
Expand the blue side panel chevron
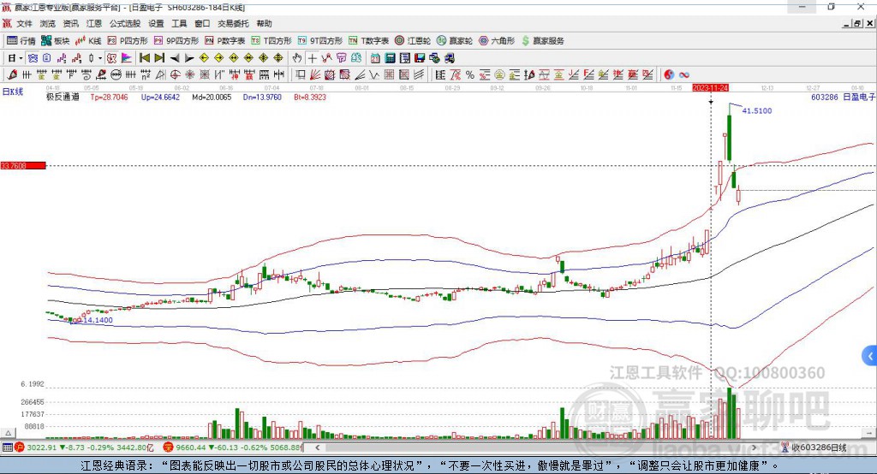tap(870, 356)
